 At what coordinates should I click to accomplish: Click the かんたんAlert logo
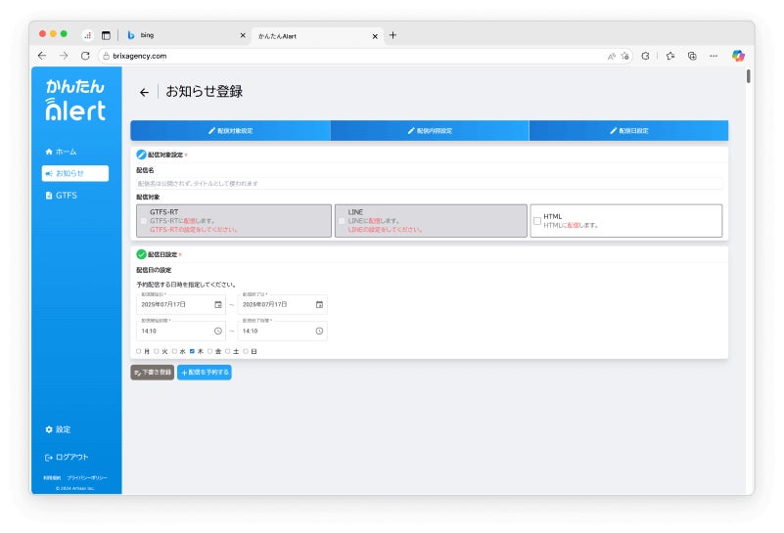(75, 100)
